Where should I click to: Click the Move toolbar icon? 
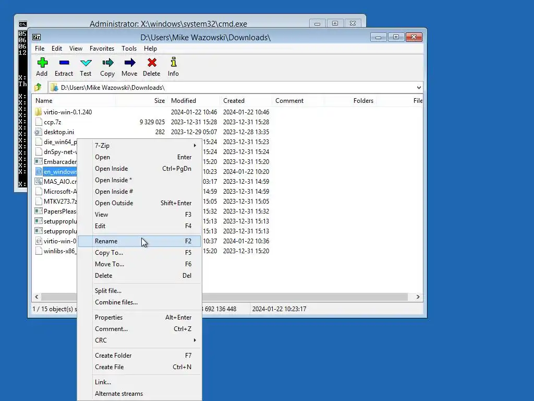(129, 63)
